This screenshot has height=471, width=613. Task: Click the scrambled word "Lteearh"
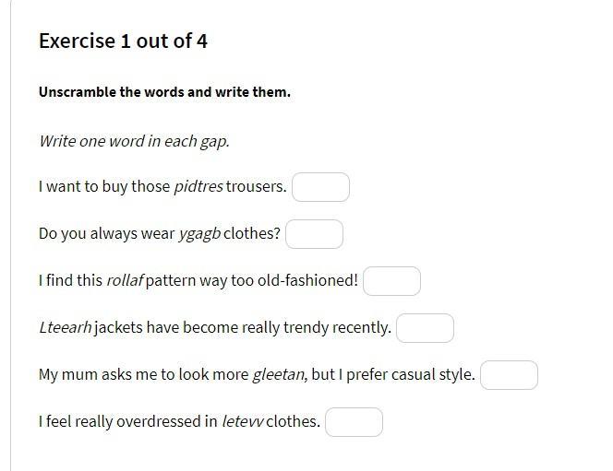65,328
